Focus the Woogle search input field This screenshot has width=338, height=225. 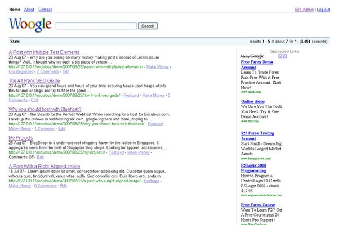point(96,26)
